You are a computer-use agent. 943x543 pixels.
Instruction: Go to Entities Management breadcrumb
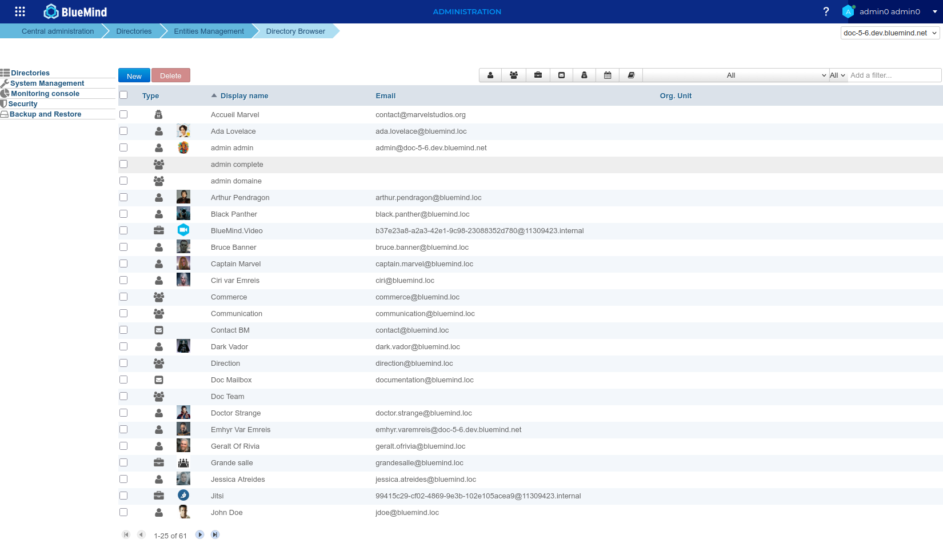(209, 31)
